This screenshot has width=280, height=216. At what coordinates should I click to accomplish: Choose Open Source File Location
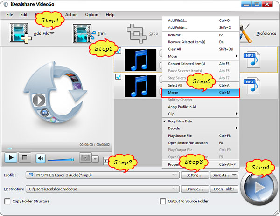pyautogui.click(x=200, y=143)
